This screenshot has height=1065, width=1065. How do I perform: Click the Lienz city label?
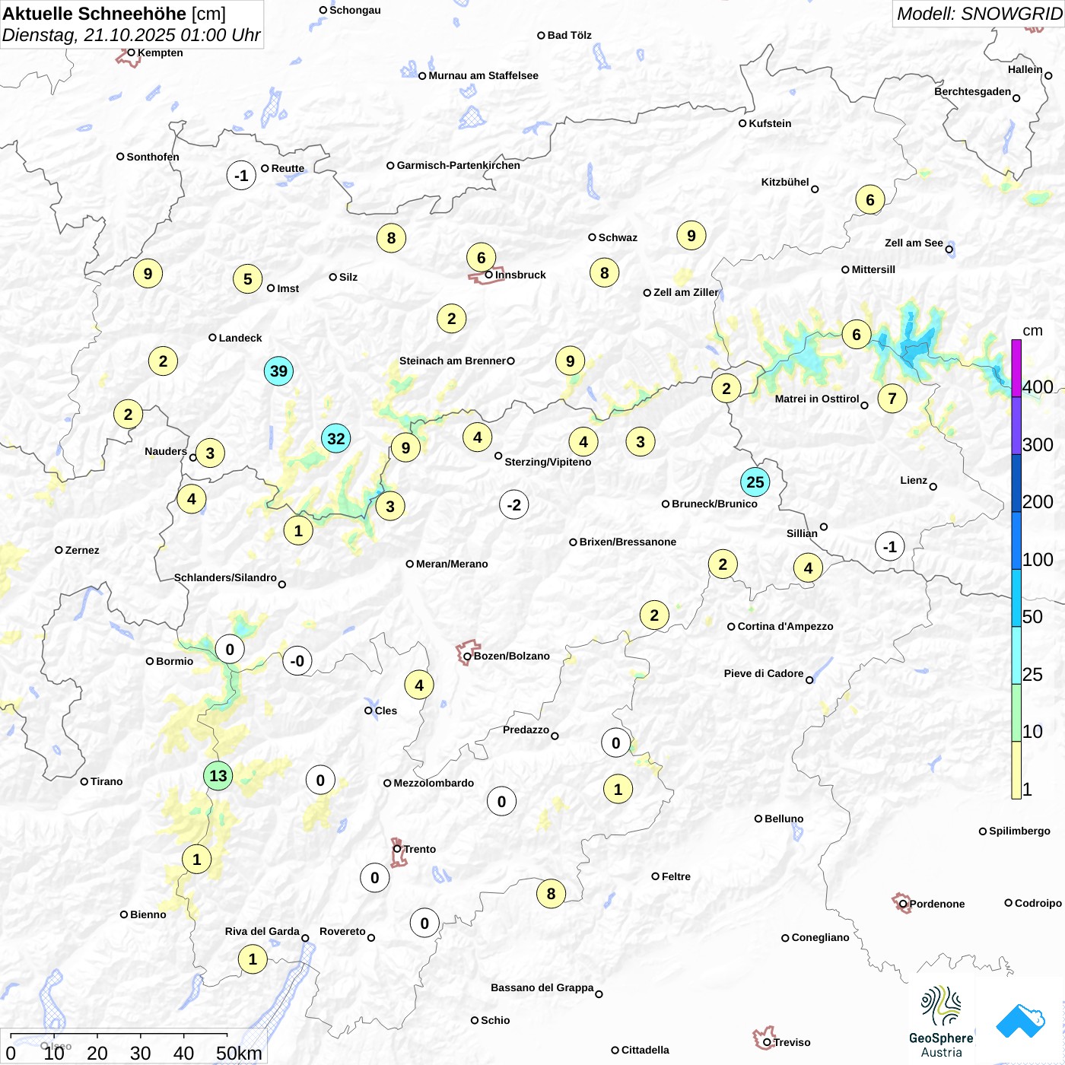click(914, 480)
